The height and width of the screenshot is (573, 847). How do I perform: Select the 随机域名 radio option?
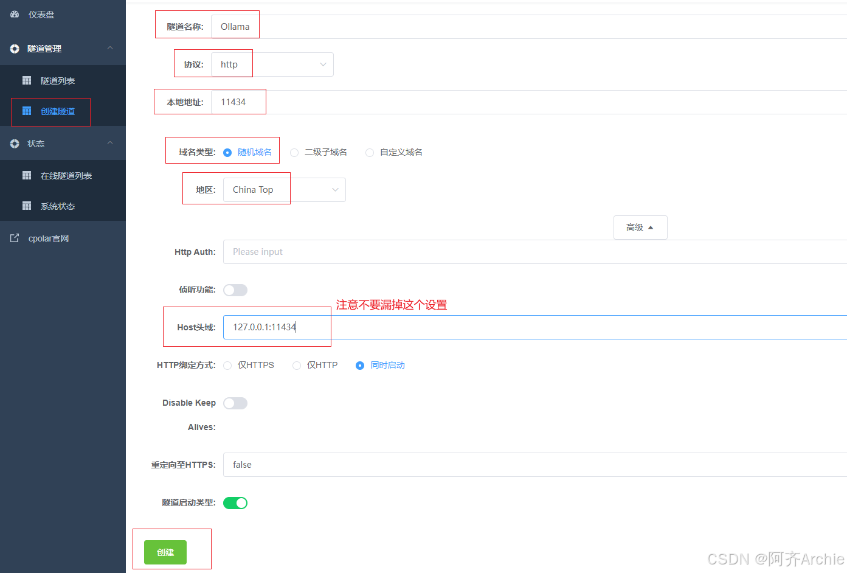227,153
